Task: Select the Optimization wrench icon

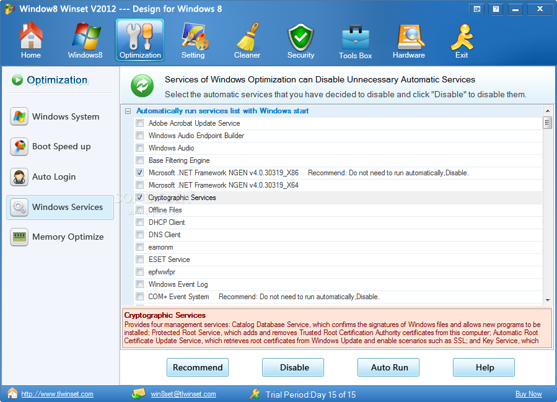Action: pos(140,36)
